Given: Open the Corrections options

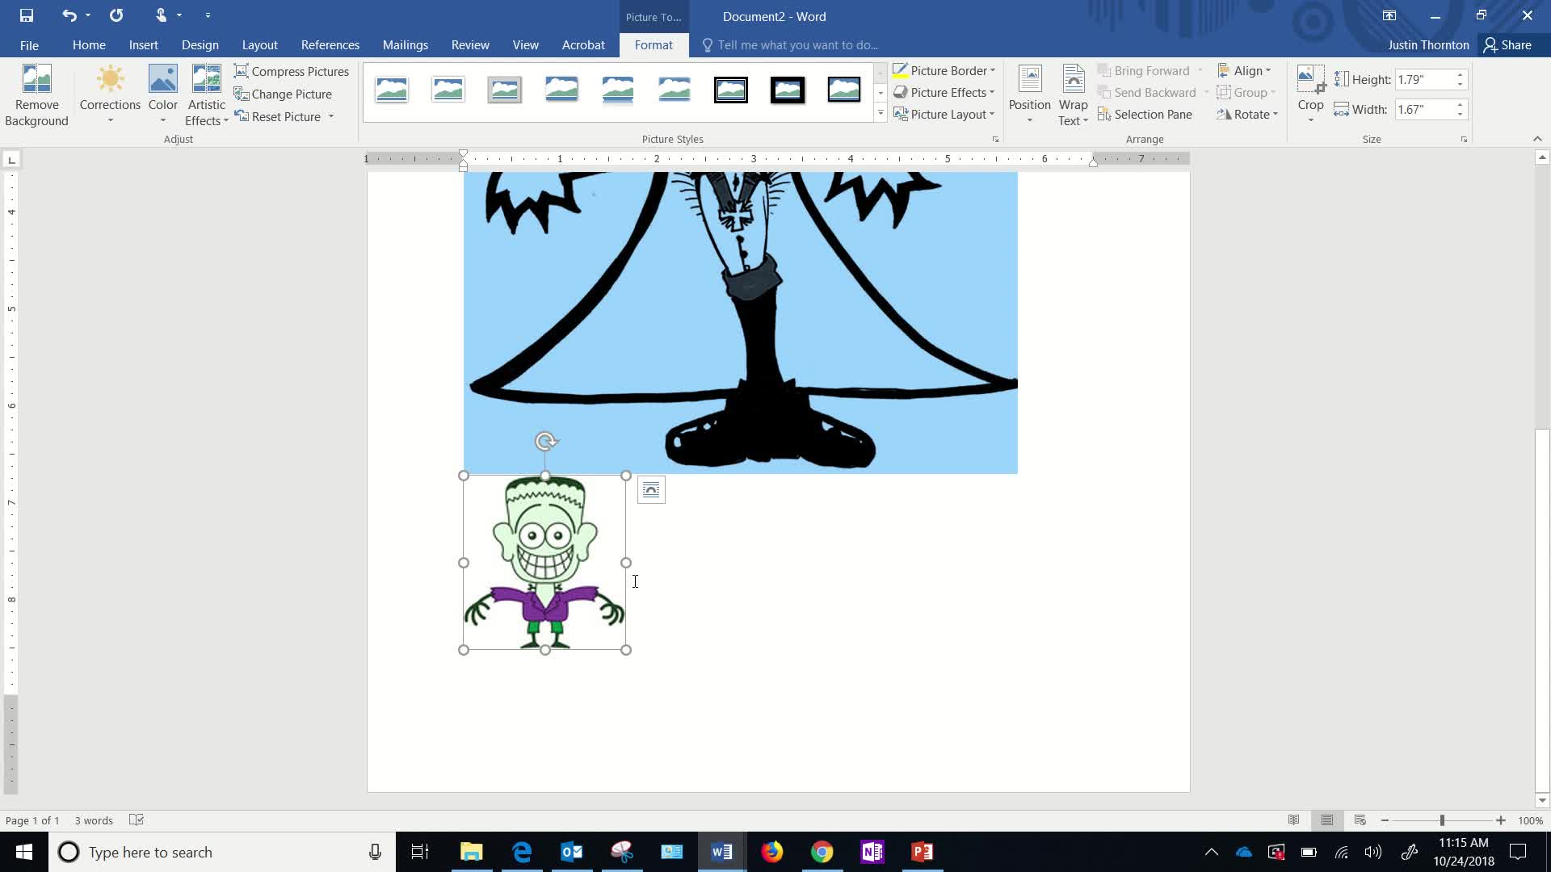Looking at the screenshot, I should click(x=110, y=95).
